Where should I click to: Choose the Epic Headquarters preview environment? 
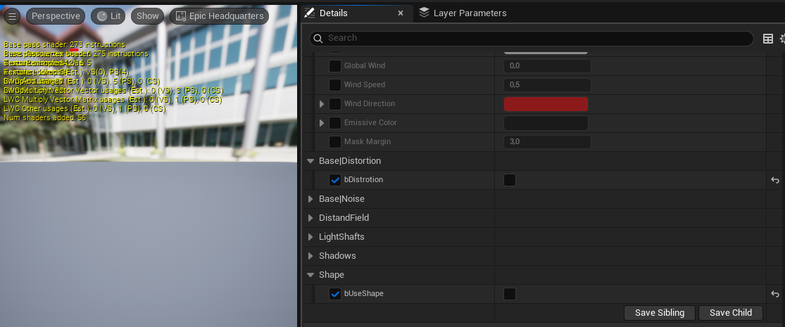219,16
